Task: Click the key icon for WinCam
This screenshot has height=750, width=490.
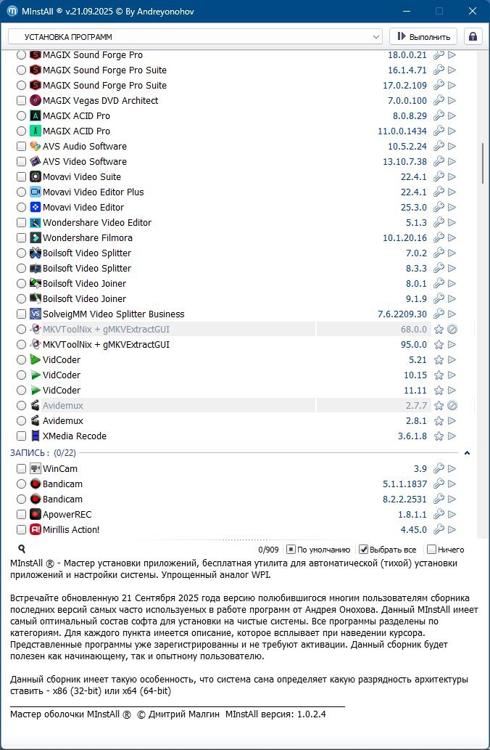Action: coord(439,469)
